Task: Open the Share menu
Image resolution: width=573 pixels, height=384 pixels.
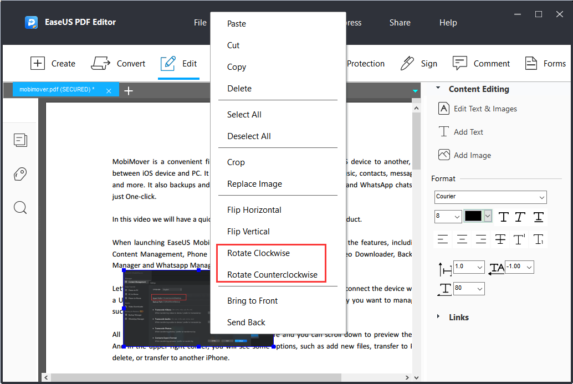Action: (400, 23)
